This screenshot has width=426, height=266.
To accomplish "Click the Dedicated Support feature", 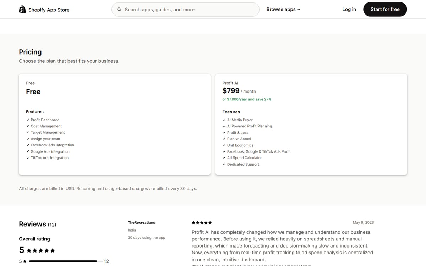I will click(243, 164).
